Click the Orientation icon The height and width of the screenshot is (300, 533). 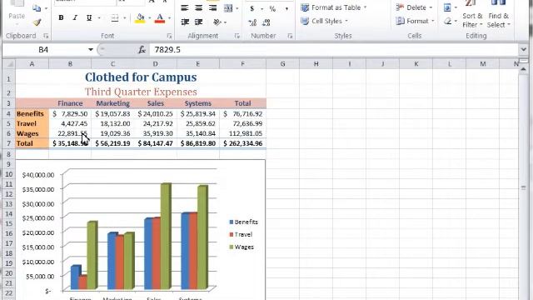pos(217,22)
